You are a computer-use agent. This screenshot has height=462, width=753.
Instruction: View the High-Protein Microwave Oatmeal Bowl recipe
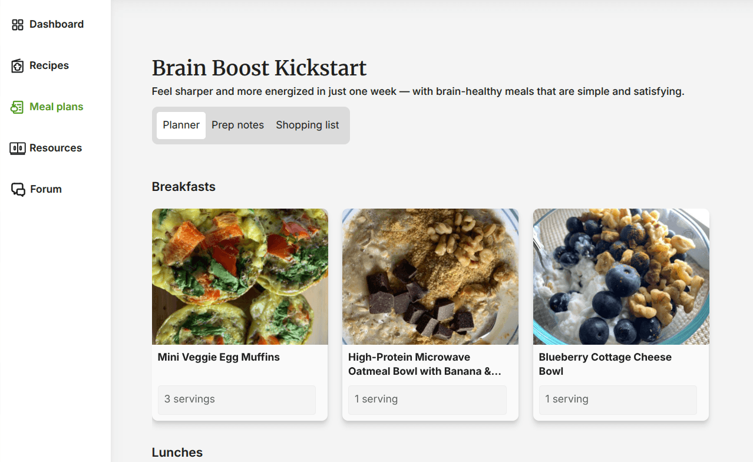tap(427, 364)
